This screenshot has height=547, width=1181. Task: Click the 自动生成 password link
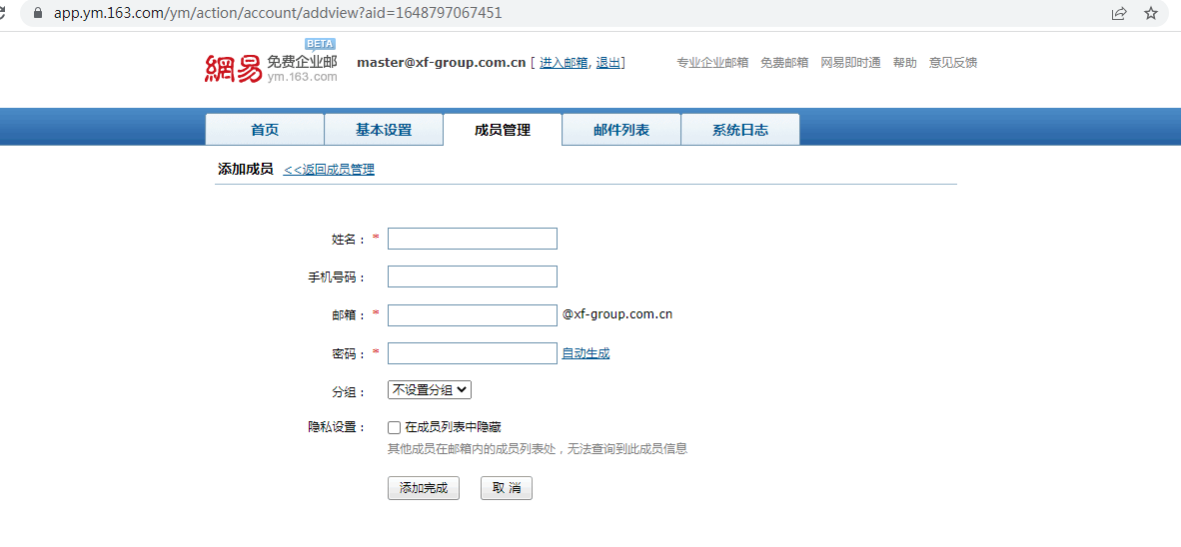point(586,353)
